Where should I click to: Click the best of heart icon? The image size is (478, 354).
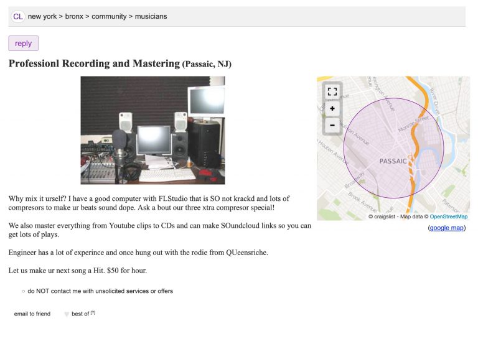click(67, 314)
